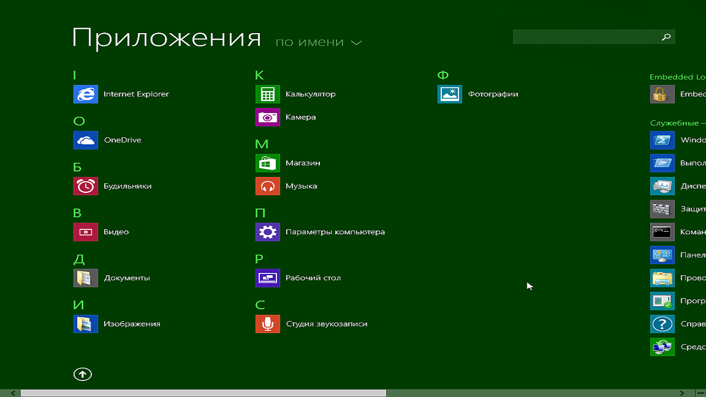Launch the Командная строка console icon
This screenshot has height=397, width=706.
tap(662, 232)
